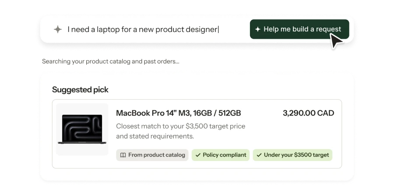Click the Suggested pick heading
The width and height of the screenshot is (394, 196).
(80, 90)
